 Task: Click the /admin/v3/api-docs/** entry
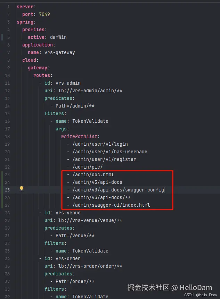click(x=101, y=197)
